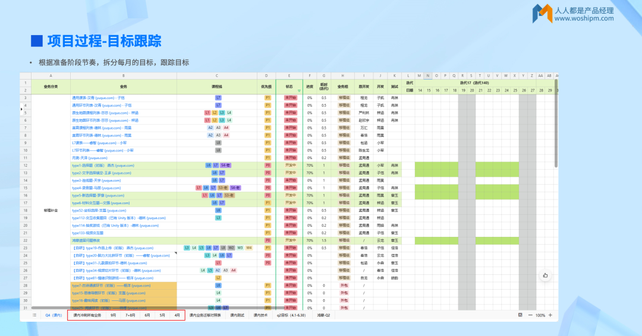642x336 pixels.
Task: Select column header B
Action: 123,76
